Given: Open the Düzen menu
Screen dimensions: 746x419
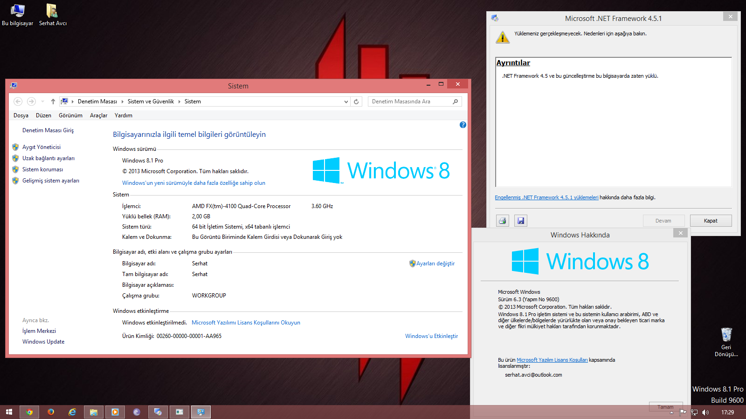Looking at the screenshot, I should click(43, 115).
